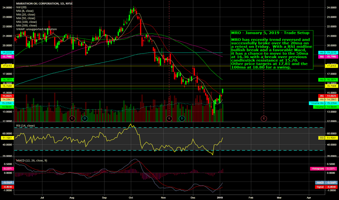Screen dimensions: 339x200
Task: Click the August earnings 'E' marker
Action: click(x=72, y=118)
